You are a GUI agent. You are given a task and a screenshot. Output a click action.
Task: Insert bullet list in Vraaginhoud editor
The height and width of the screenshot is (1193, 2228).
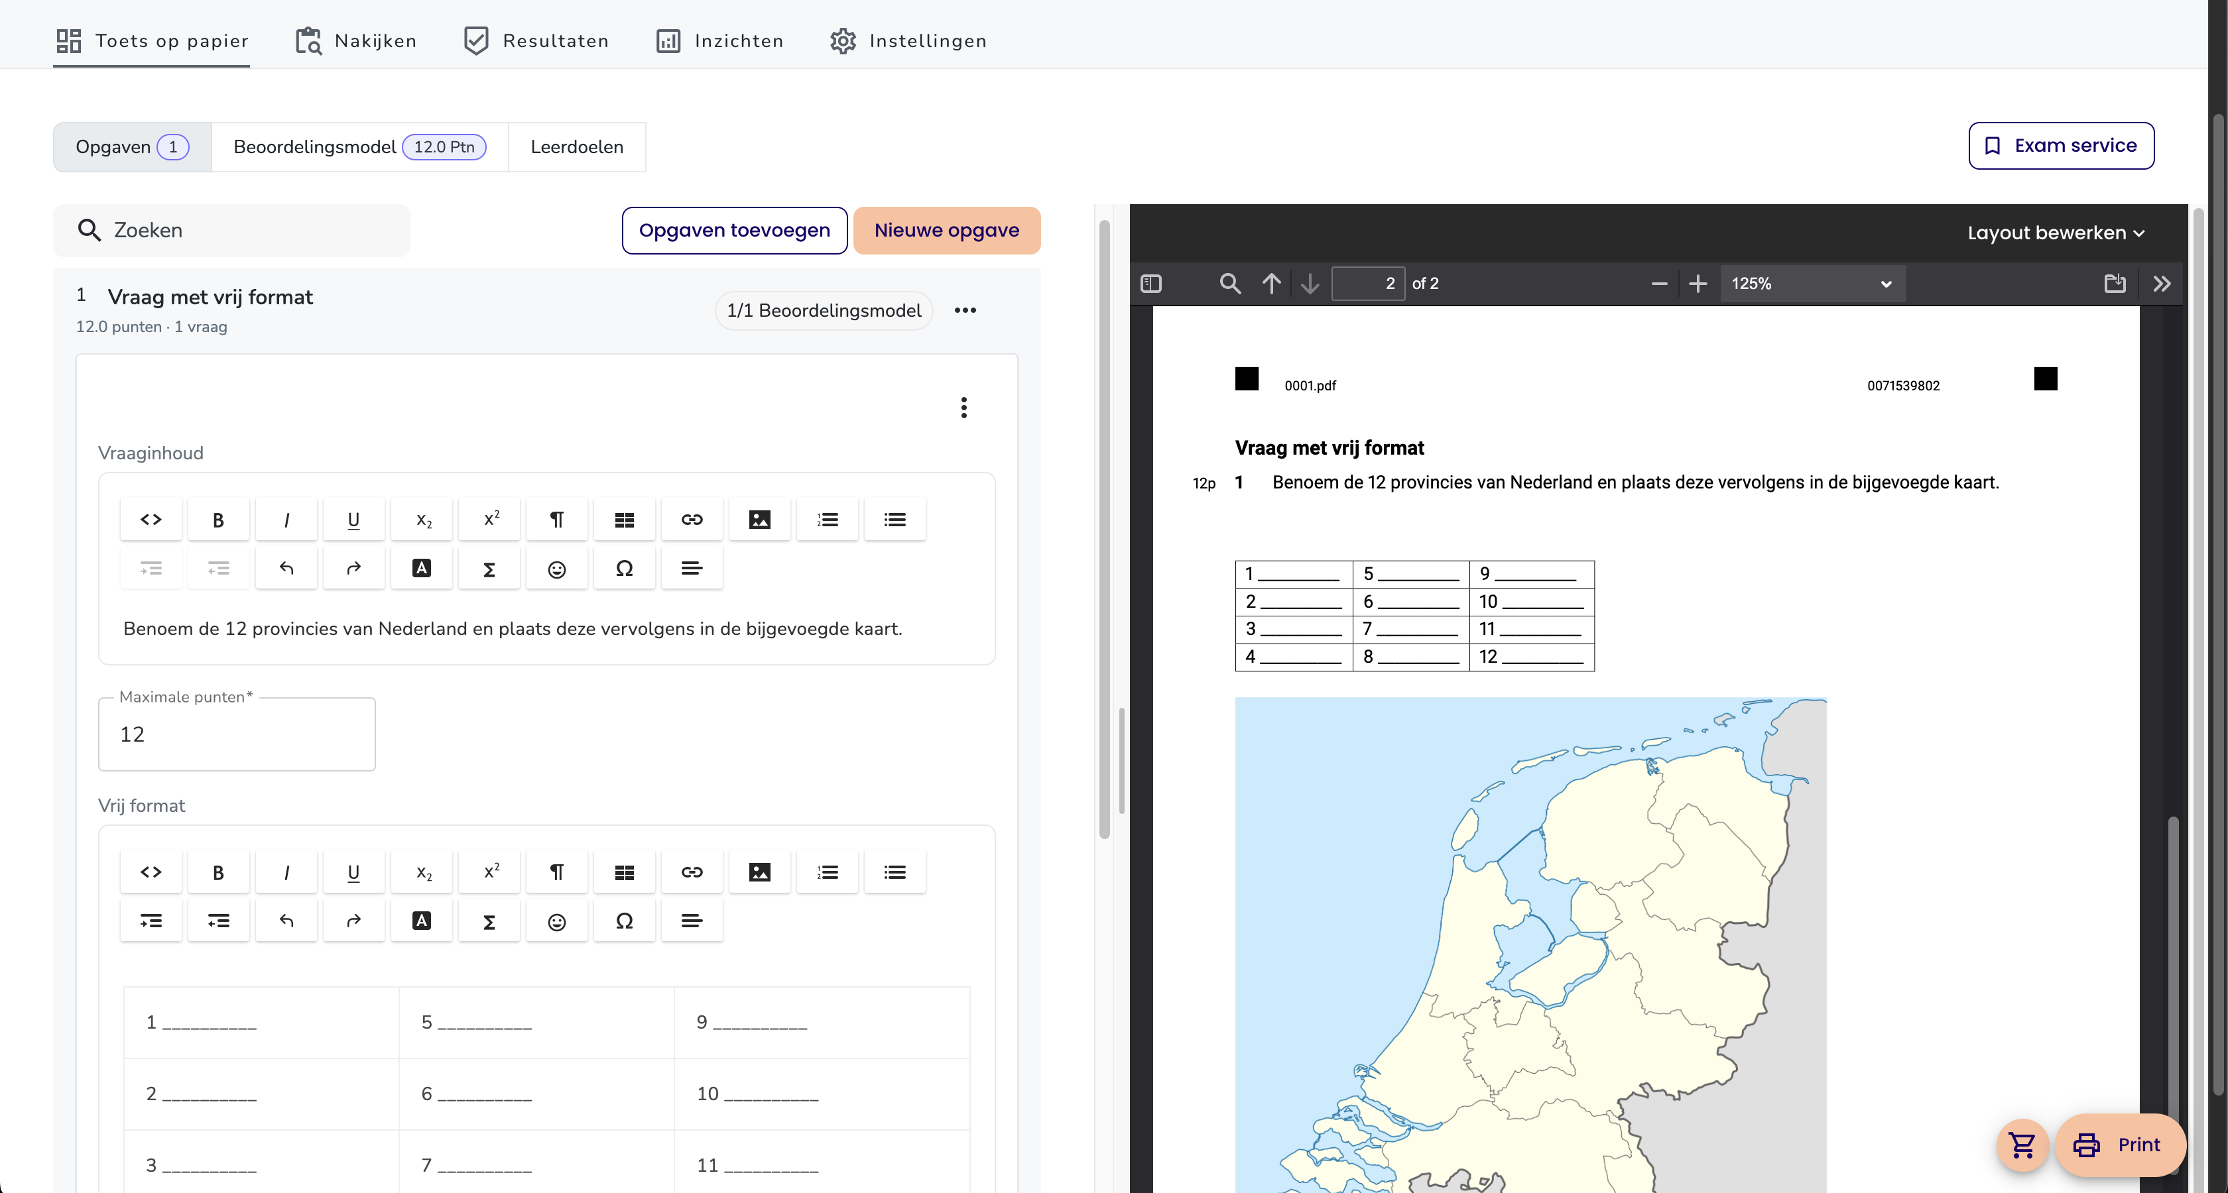(x=895, y=520)
